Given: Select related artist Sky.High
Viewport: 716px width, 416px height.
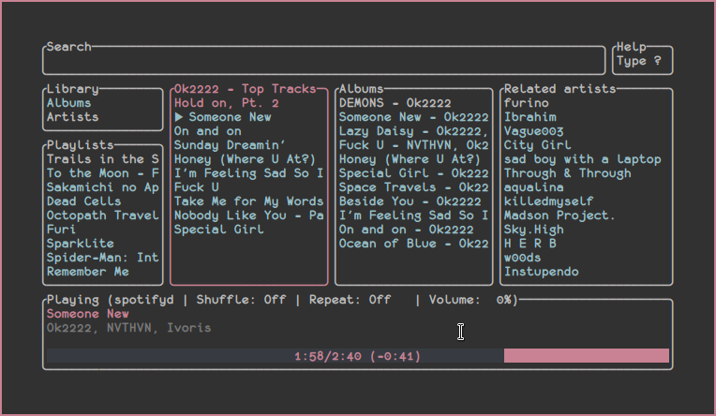Looking at the screenshot, I should click(534, 230).
